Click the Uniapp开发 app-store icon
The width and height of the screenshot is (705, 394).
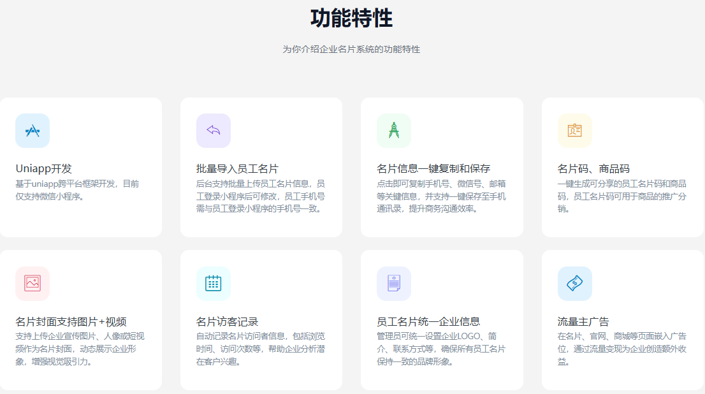pos(33,131)
